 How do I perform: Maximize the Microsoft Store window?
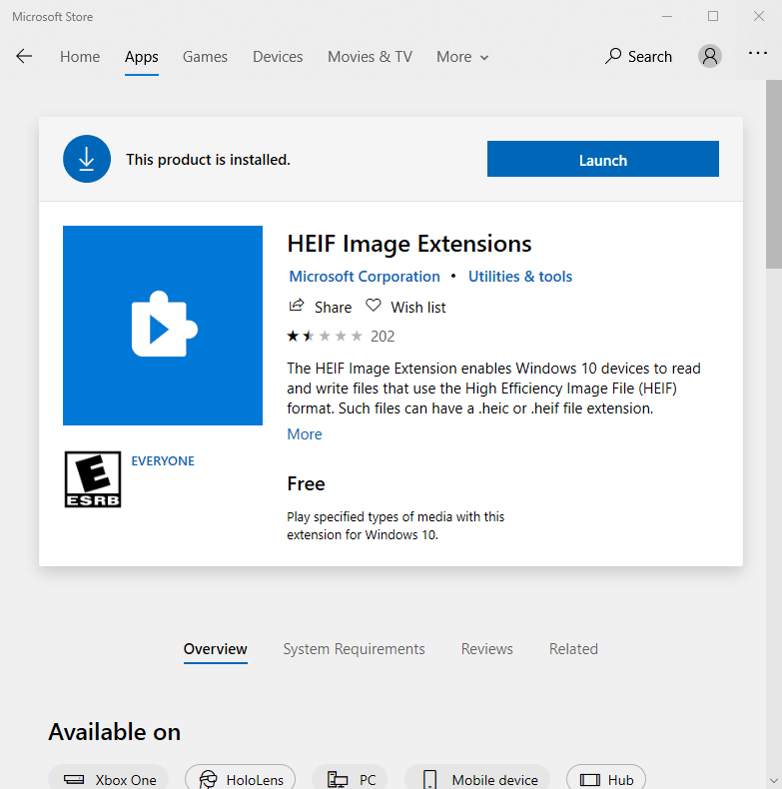pos(713,17)
